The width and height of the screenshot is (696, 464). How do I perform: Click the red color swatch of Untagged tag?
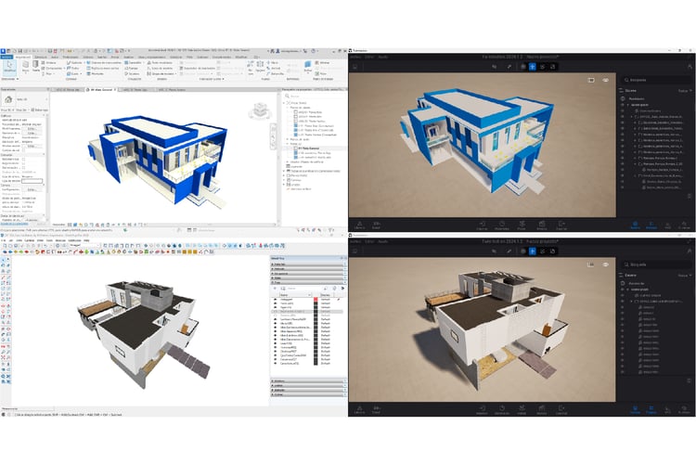point(316,300)
